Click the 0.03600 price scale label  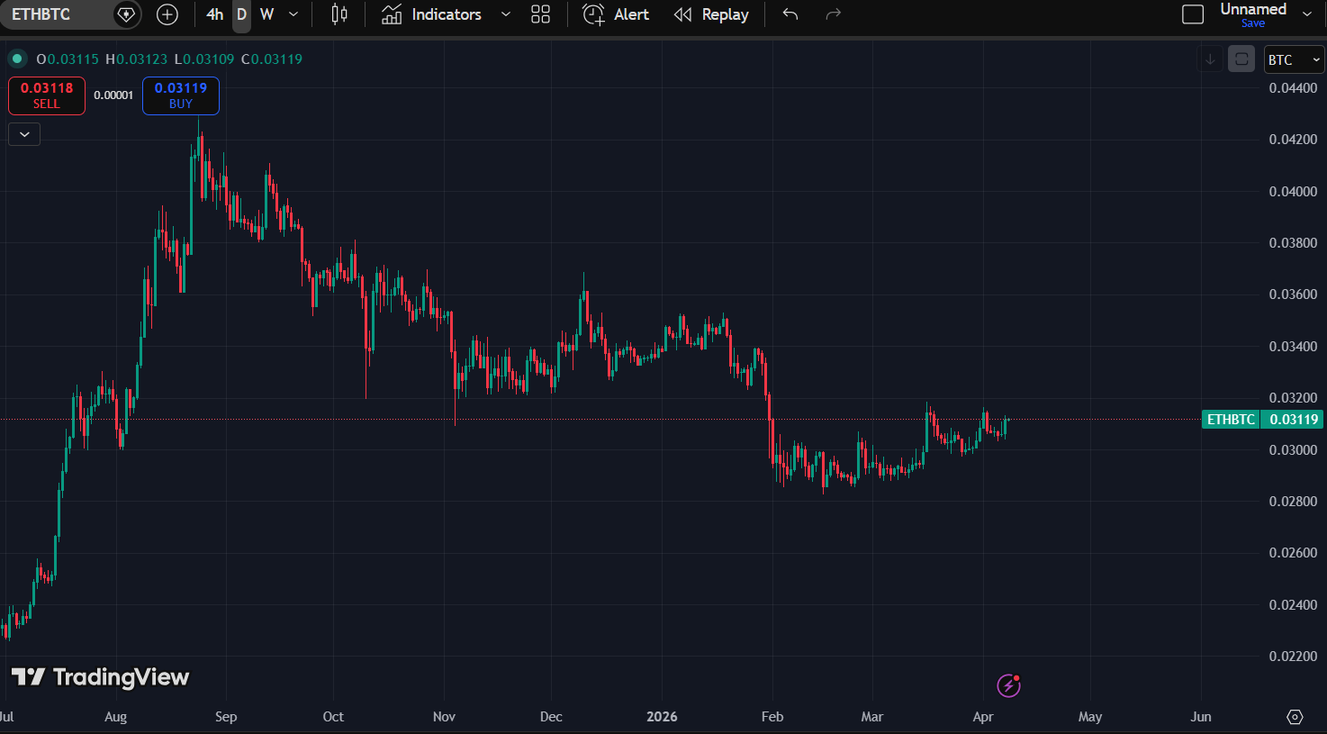[x=1293, y=295]
